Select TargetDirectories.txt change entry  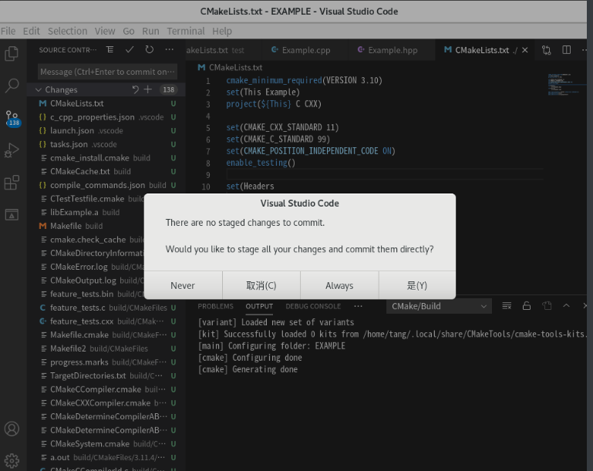106,375
